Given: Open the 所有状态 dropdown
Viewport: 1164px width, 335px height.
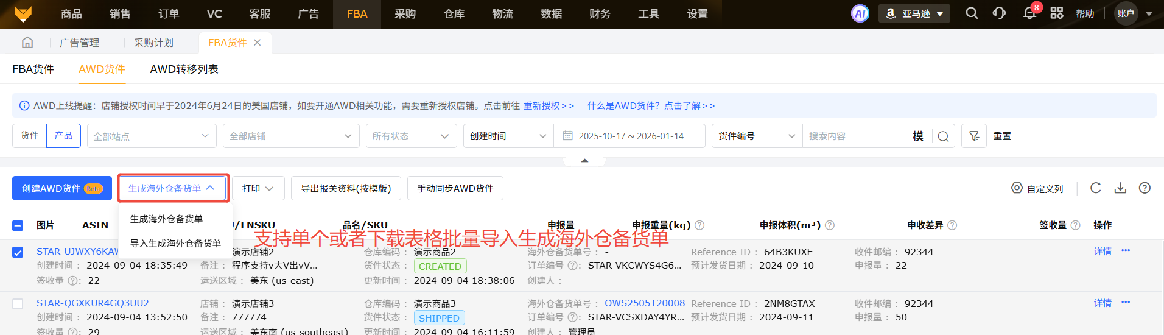Looking at the screenshot, I should [x=411, y=136].
